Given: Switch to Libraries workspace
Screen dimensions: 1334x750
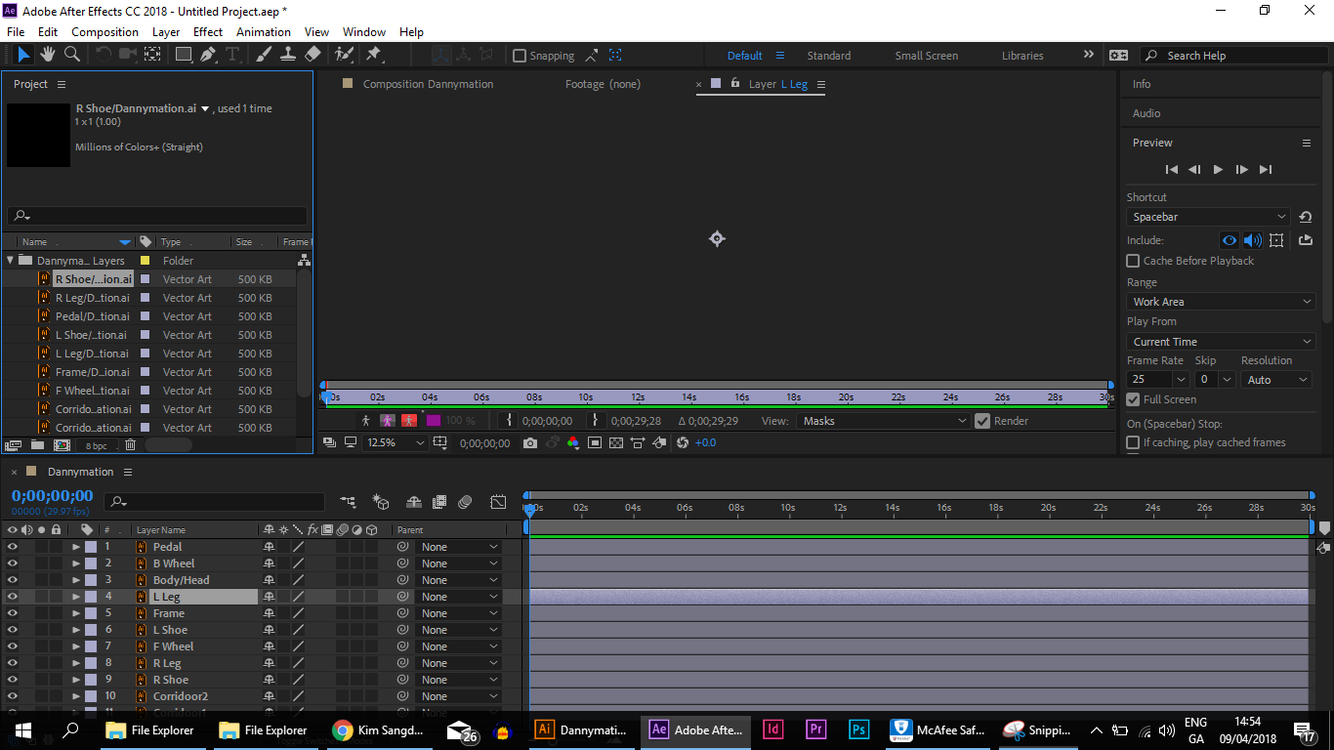Looking at the screenshot, I should coord(1022,56).
